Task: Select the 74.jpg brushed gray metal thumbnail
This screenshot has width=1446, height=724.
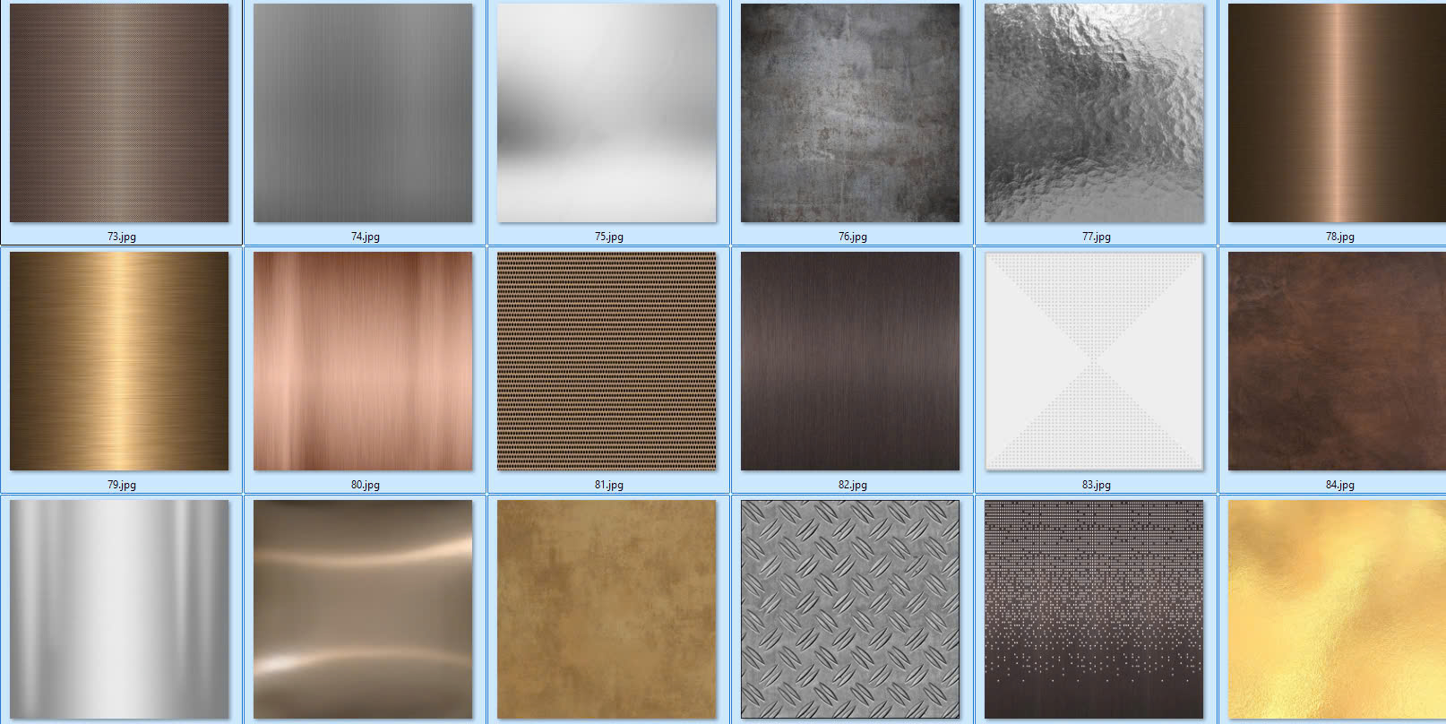Action: (x=363, y=113)
